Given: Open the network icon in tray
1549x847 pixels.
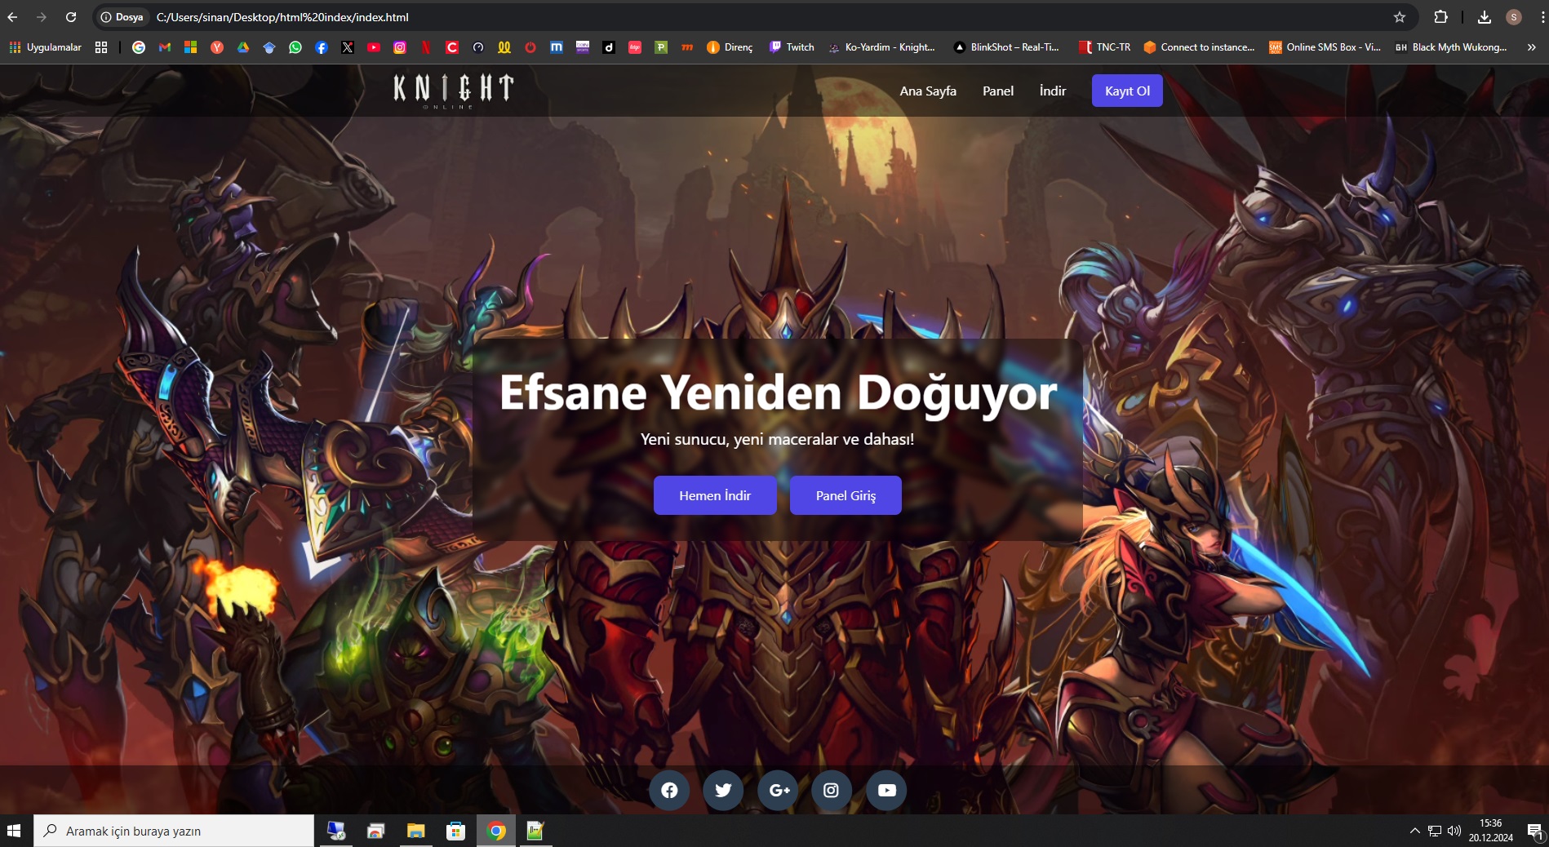Looking at the screenshot, I should click(1434, 831).
